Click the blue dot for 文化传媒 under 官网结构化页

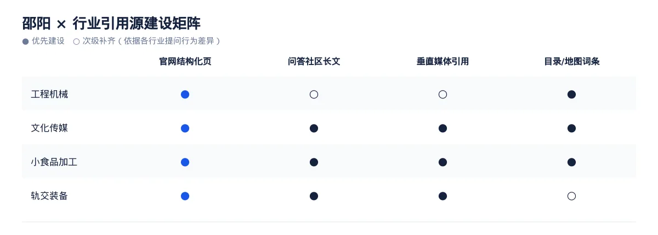point(185,128)
